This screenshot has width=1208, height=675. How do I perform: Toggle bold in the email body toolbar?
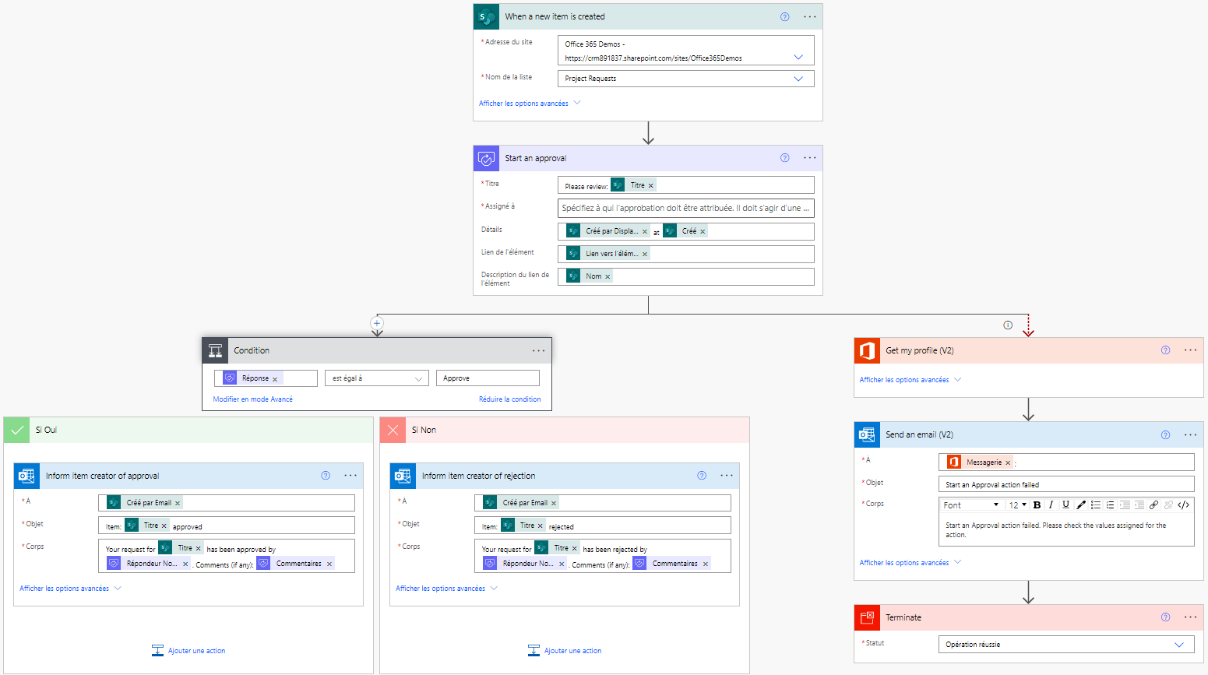1037,505
